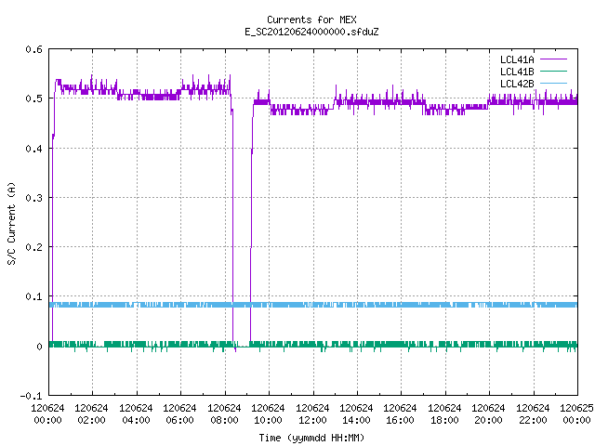Click the 0.5 y-axis tick value
Screen dimensions: 595x446
[33, 98]
